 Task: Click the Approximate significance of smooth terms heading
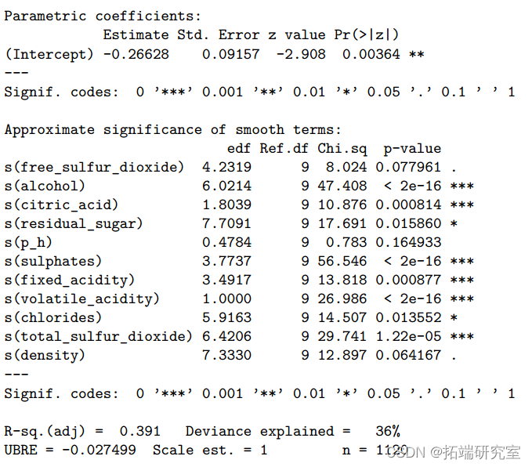pos(172,129)
